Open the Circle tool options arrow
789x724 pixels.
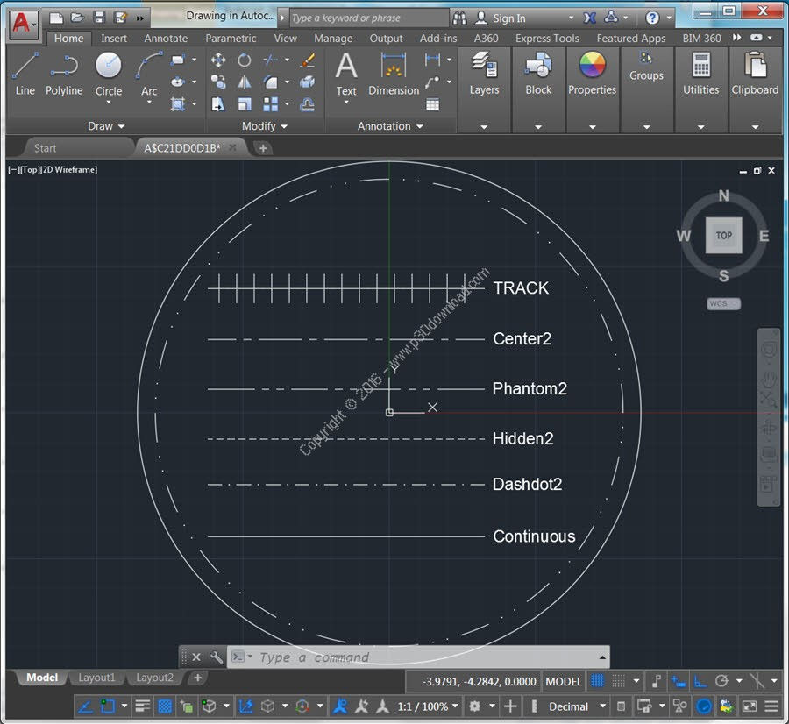(x=109, y=103)
